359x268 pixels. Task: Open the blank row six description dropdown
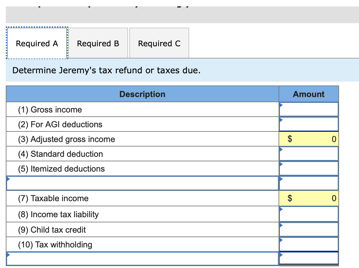(143, 183)
